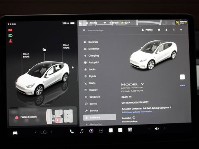Tap the red seatbelt warning indicator
The image size is (199, 149).
coord(11,41)
